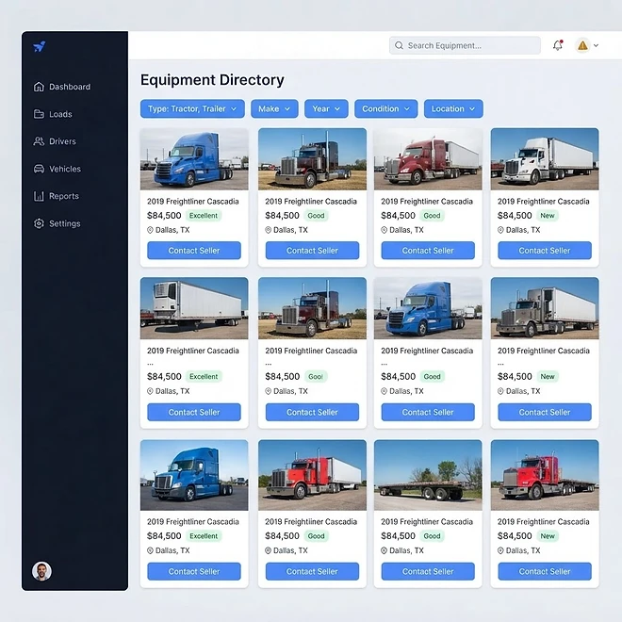
Task: Click the Loads folder icon
Action: tap(39, 114)
